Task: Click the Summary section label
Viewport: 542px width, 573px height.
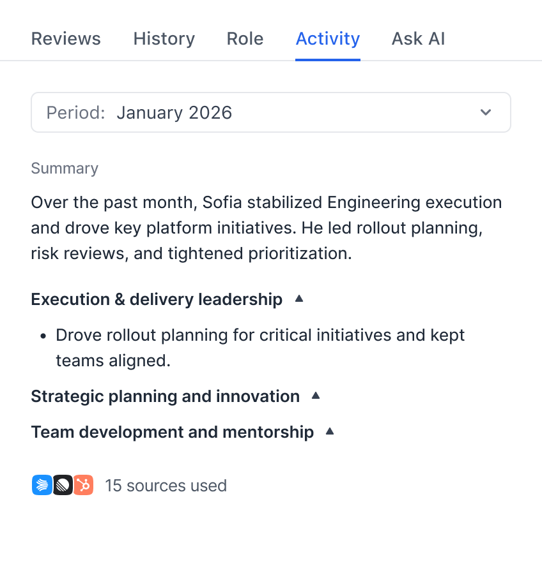Action: pos(64,168)
